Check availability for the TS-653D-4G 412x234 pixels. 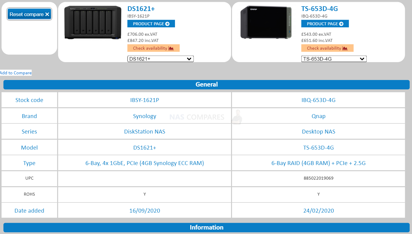point(327,48)
